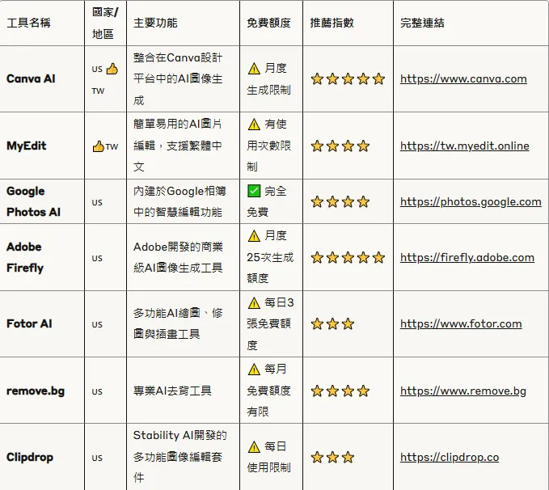Select the Clipdrop tool name

pos(30,457)
